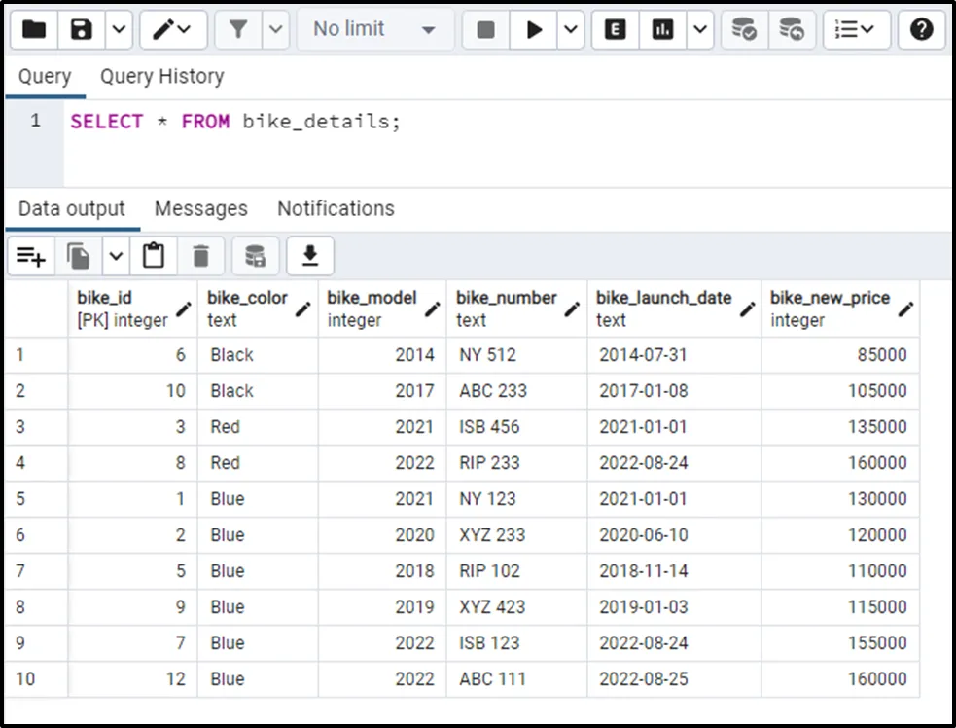The height and width of the screenshot is (728, 956).
Task: Switch to the Query History tab
Action: coord(161,76)
